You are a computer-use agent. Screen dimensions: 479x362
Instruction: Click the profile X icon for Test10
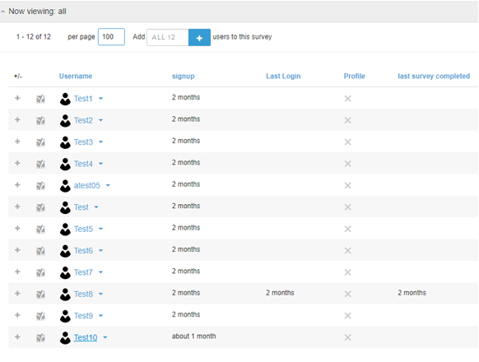click(347, 337)
